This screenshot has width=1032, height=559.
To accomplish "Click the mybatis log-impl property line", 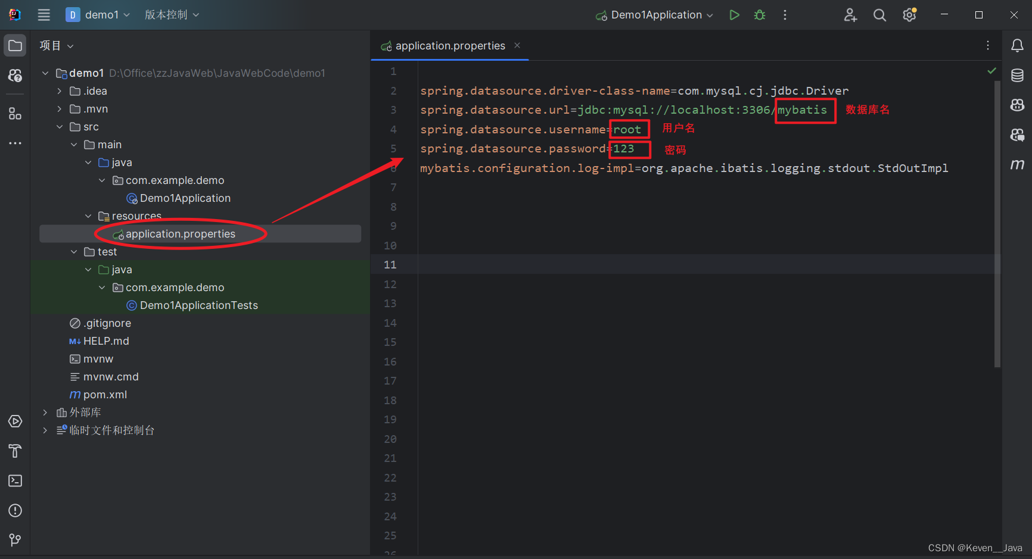I will 684,168.
